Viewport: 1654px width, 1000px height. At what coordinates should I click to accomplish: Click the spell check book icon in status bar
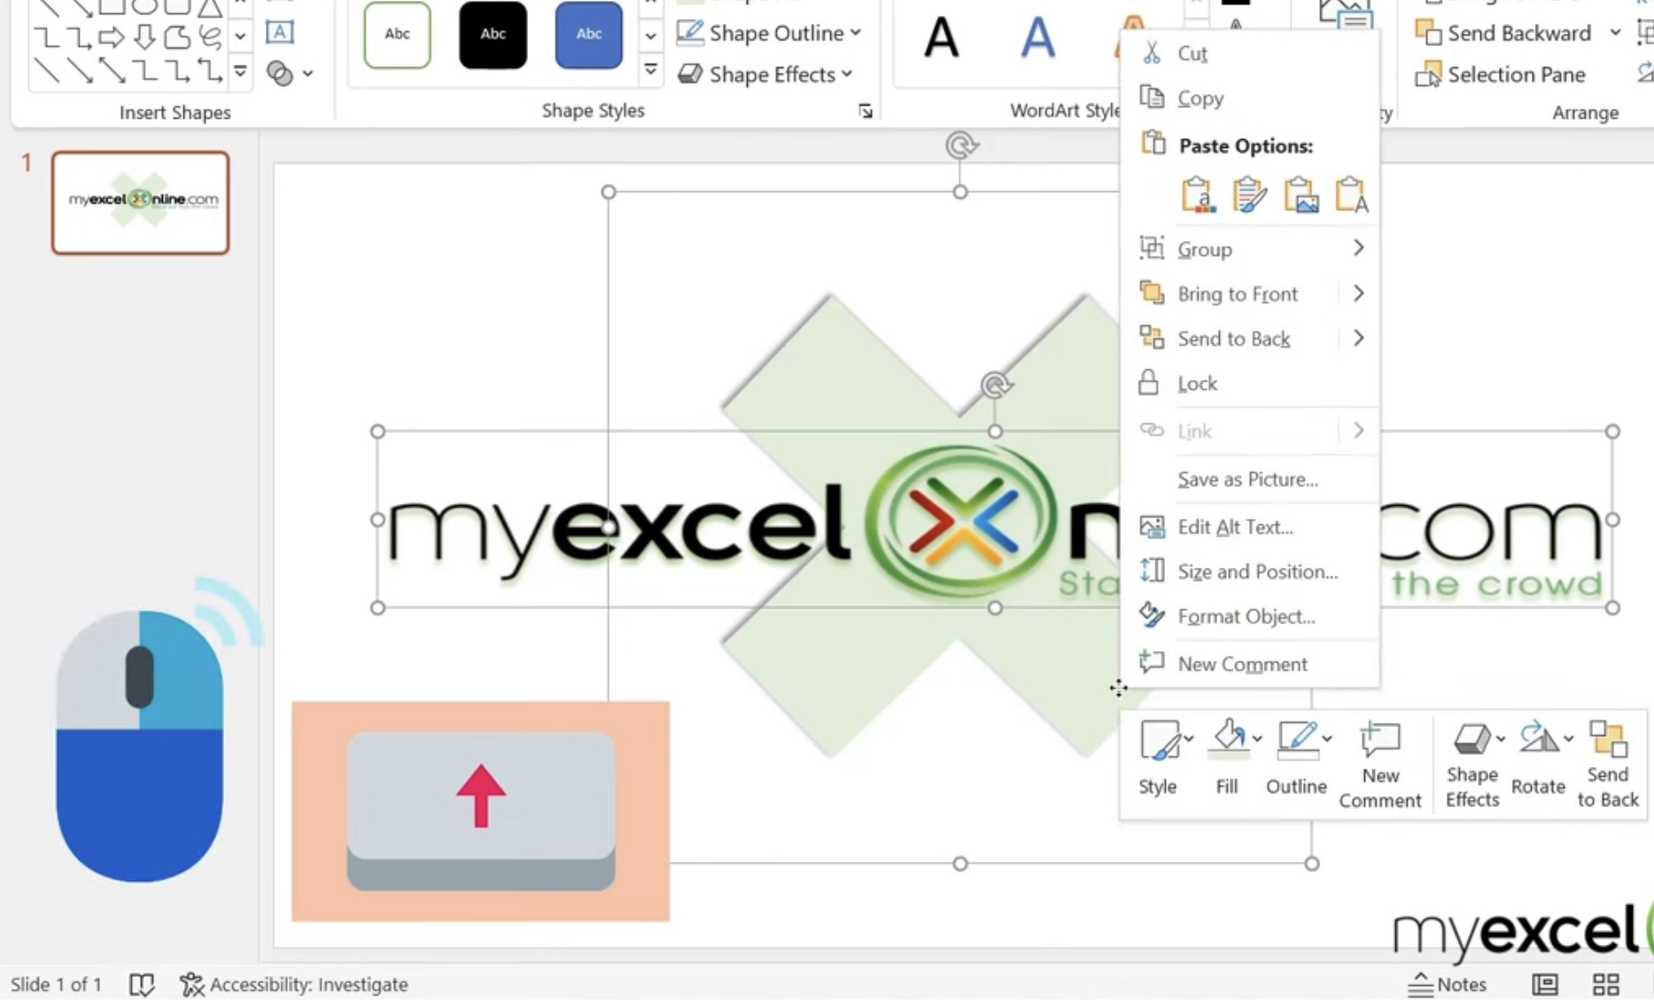pyautogui.click(x=142, y=984)
